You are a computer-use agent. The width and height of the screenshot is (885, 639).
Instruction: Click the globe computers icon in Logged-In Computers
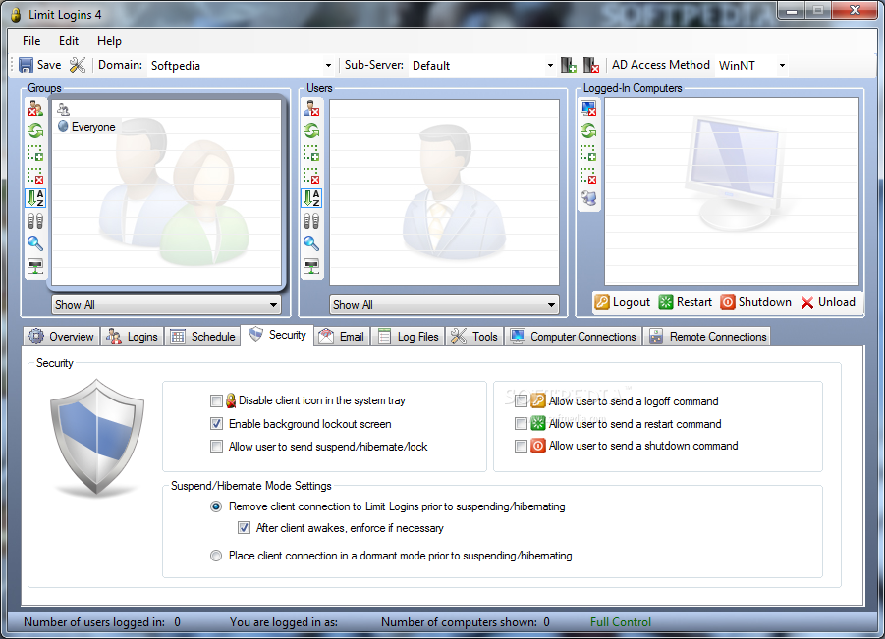pyautogui.click(x=588, y=198)
